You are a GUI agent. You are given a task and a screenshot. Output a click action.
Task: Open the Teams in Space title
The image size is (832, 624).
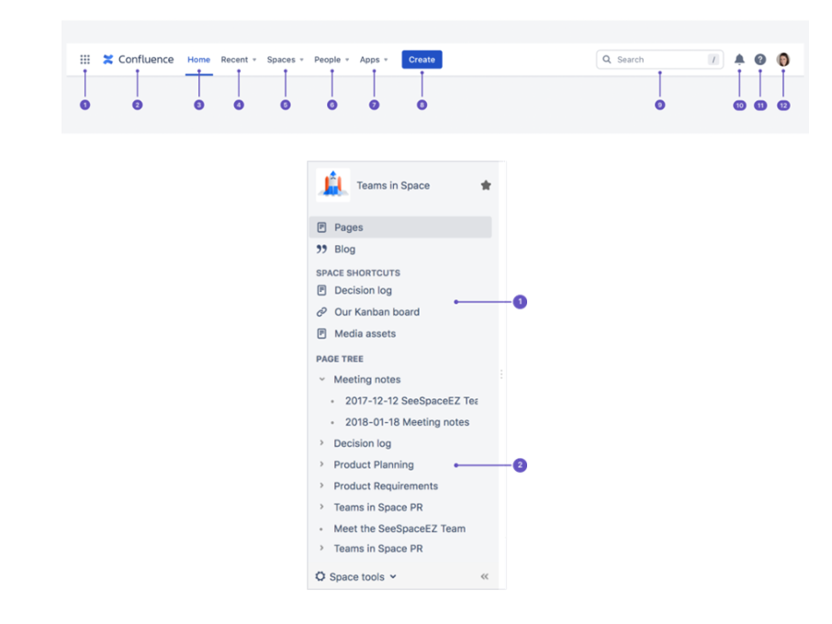(x=393, y=185)
